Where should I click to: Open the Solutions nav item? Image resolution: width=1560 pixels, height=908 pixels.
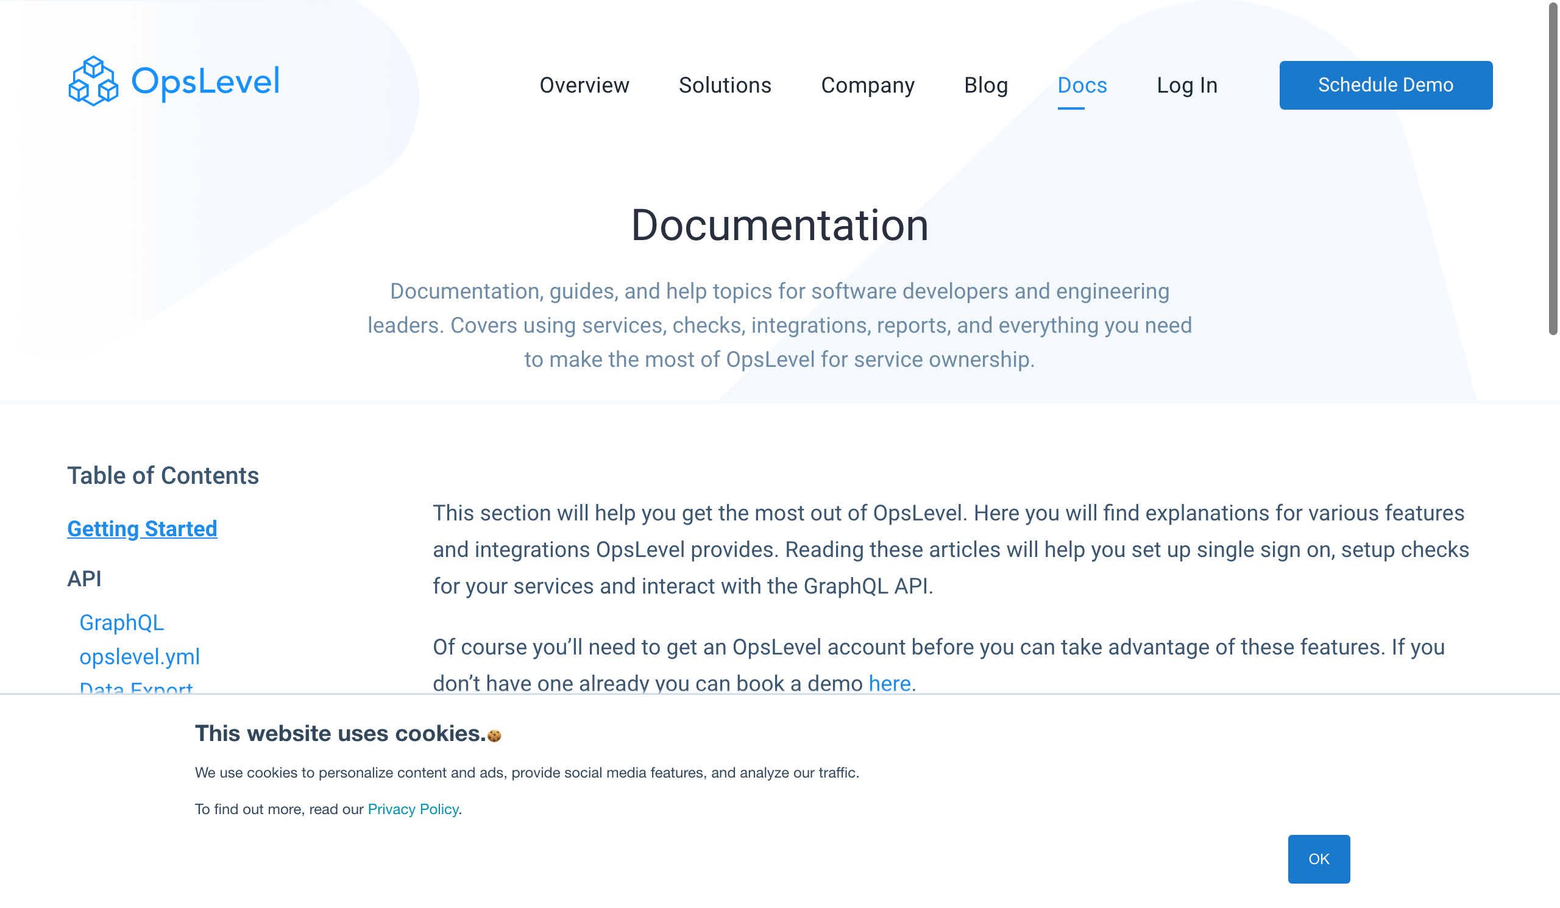point(725,85)
